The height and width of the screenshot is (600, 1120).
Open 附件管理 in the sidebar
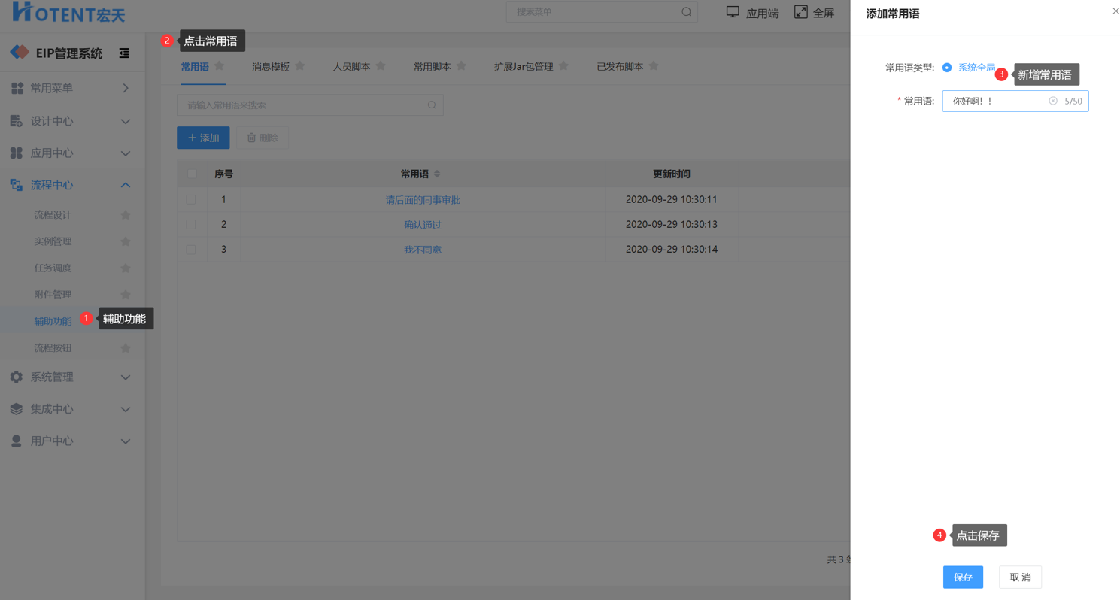click(53, 295)
